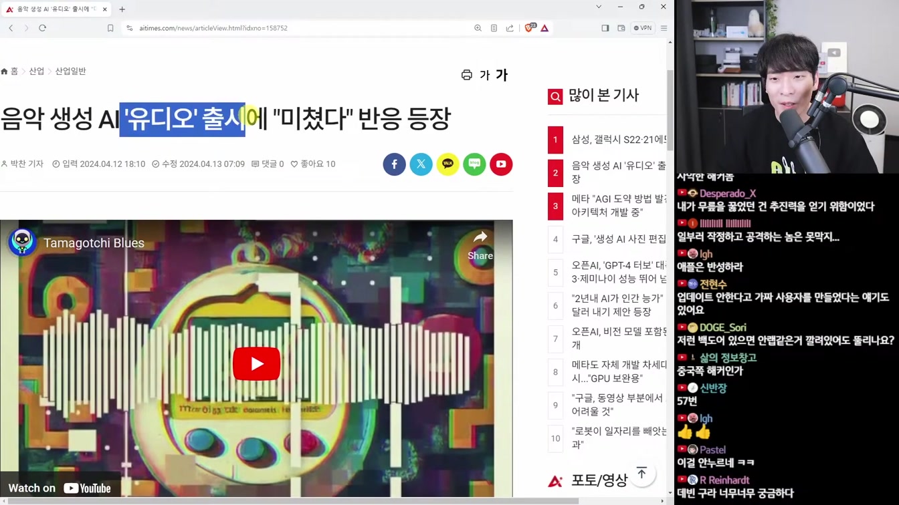Viewport: 899px width, 505px height.
Task: Click the Udio channel avatar on video
Action: 22,242
